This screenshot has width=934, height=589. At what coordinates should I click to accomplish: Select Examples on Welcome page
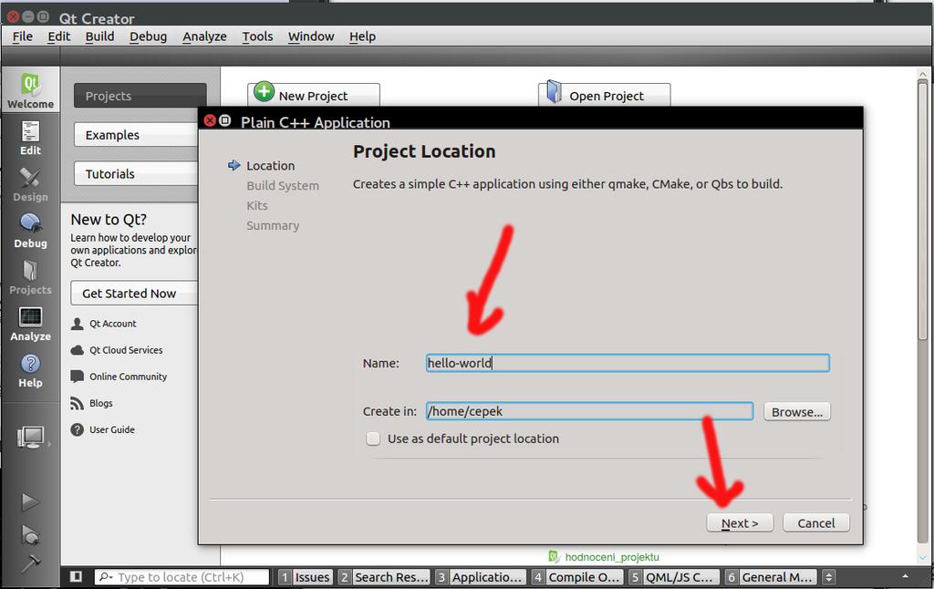[x=137, y=135]
